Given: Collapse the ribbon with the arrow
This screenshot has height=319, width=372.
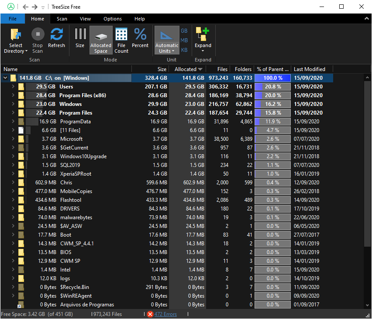Looking at the screenshot, I should pos(367,18).
